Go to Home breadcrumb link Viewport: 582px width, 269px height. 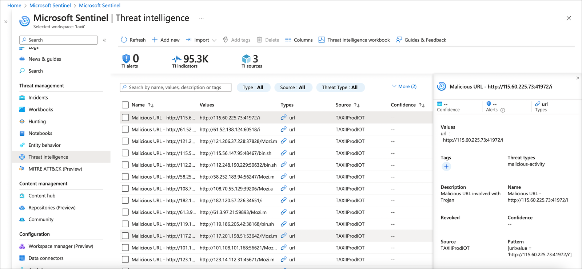(14, 5)
